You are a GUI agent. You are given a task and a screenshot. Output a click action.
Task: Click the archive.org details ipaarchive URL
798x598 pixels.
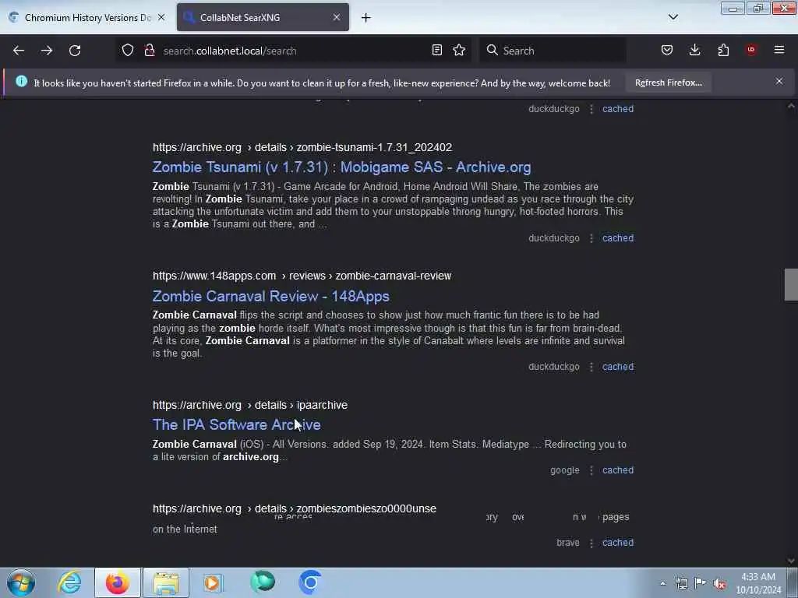pos(250,405)
